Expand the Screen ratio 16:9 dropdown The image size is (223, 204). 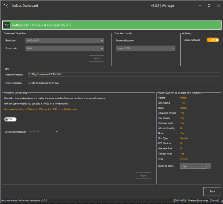[x=64, y=48]
